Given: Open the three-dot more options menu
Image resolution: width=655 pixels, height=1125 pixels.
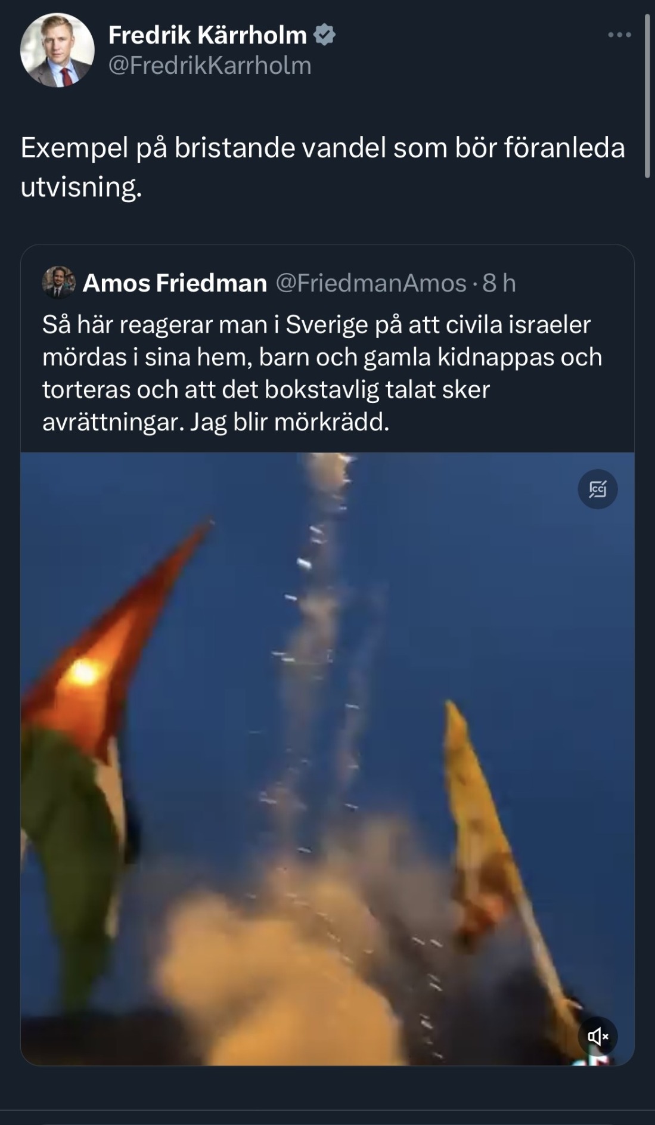Looking at the screenshot, I should point(619,35).
